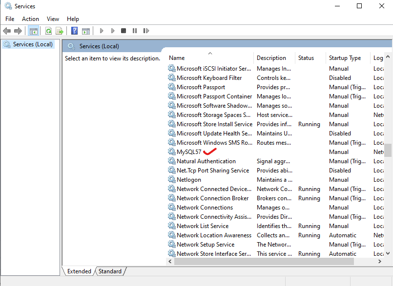Screen dimensions: 393x286
Task: Select the Network Connections service name
Action: (x=205, y=208)
